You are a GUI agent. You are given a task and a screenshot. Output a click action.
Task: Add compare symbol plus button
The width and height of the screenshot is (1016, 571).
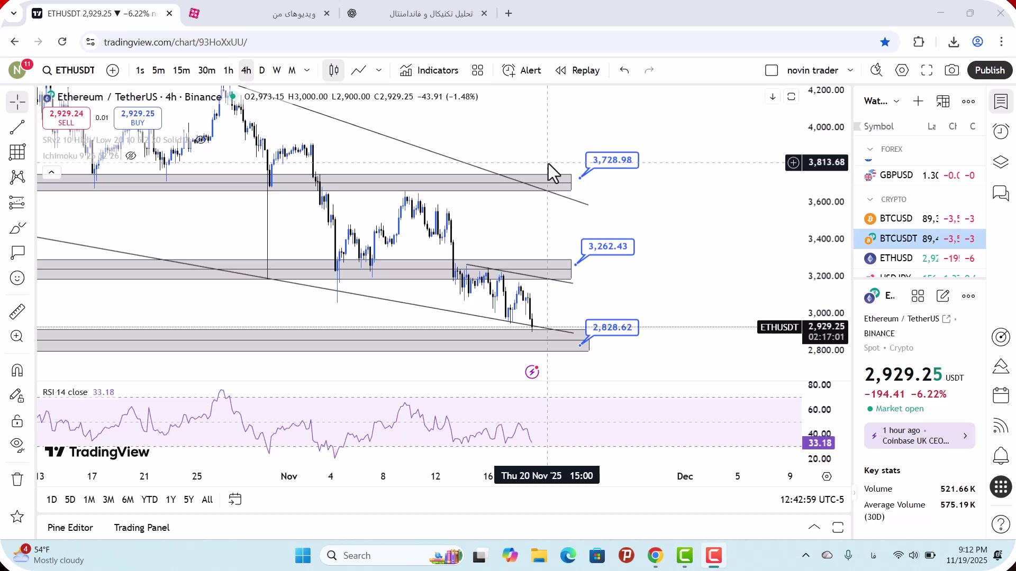pyautogui.click(x=113, y=70)
